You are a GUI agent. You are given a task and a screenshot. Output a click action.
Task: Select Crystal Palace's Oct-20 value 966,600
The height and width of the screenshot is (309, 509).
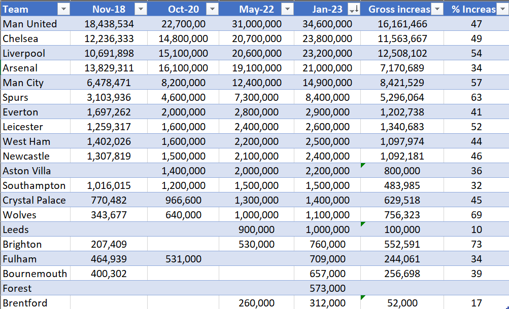[183, 200]
